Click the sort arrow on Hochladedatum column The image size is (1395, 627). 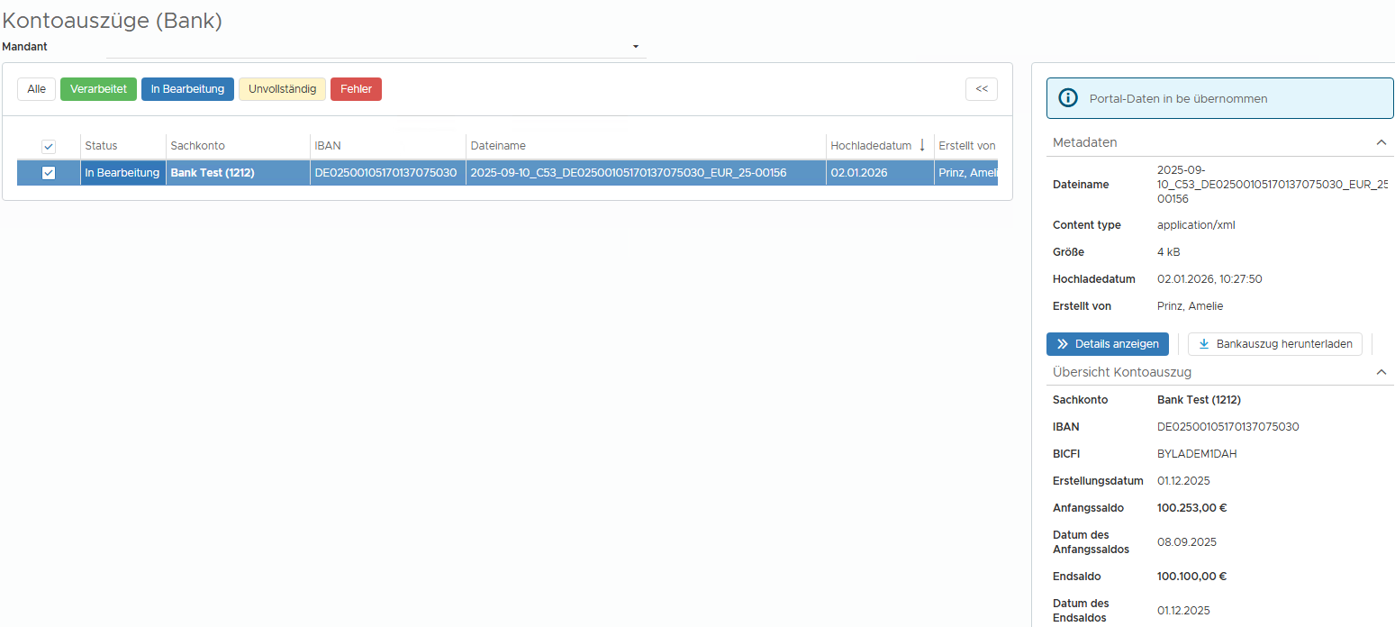click(x=921, y=145)
